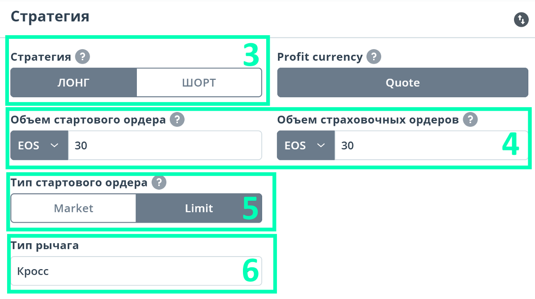Click the swap arrows icon in the header

(x=521, y=20)
